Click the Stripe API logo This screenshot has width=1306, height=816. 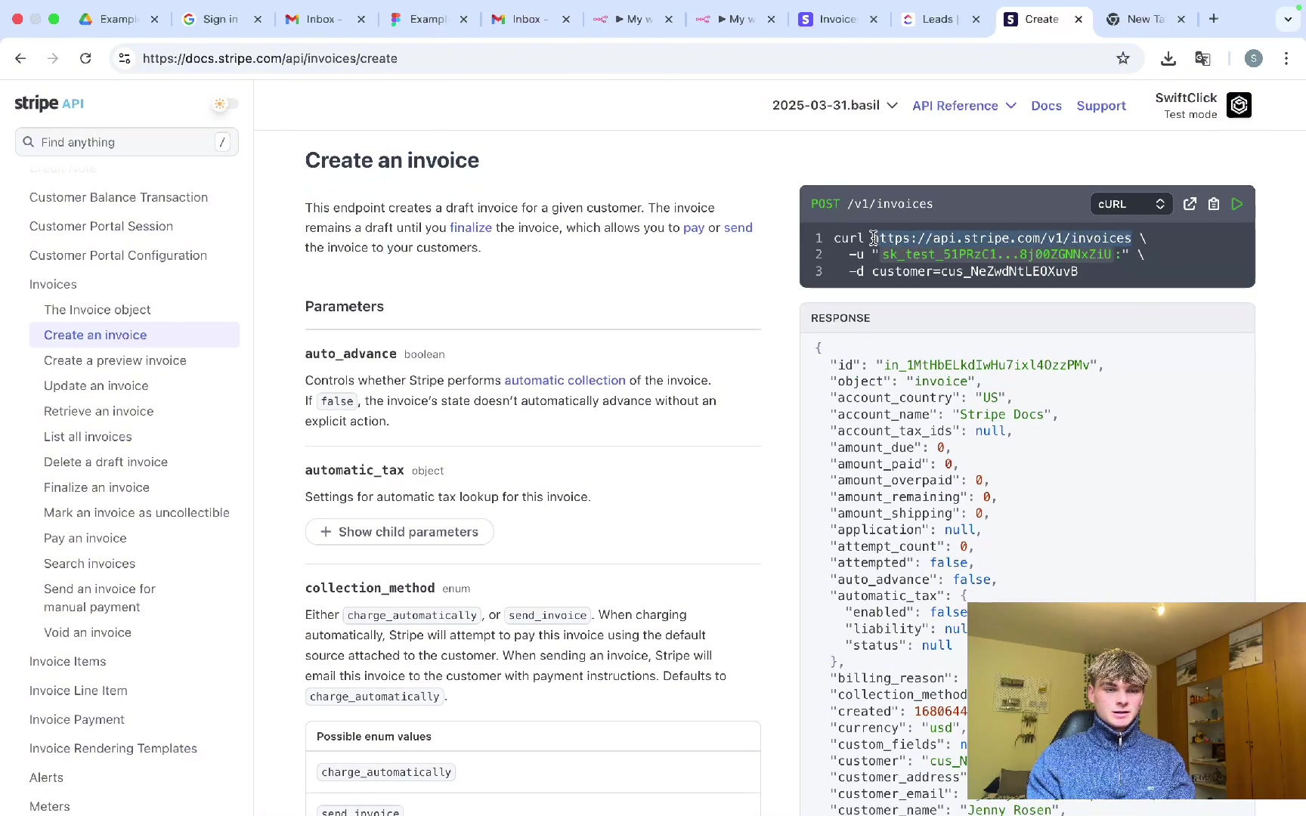[49, 104]
